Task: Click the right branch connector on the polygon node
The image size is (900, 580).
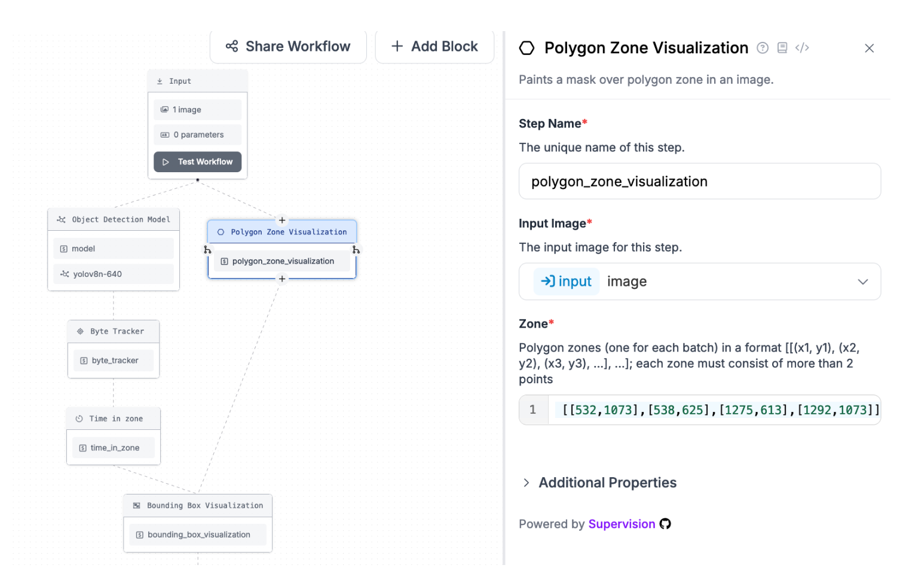Action: pos(356,249)
